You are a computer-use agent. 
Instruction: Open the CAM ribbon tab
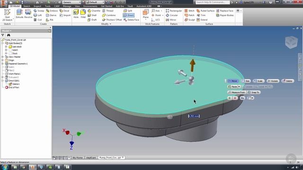[x=57, y=6]
